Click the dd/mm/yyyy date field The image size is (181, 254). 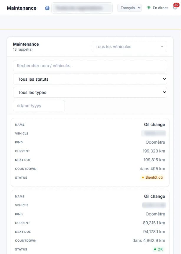tap(39, 106)
